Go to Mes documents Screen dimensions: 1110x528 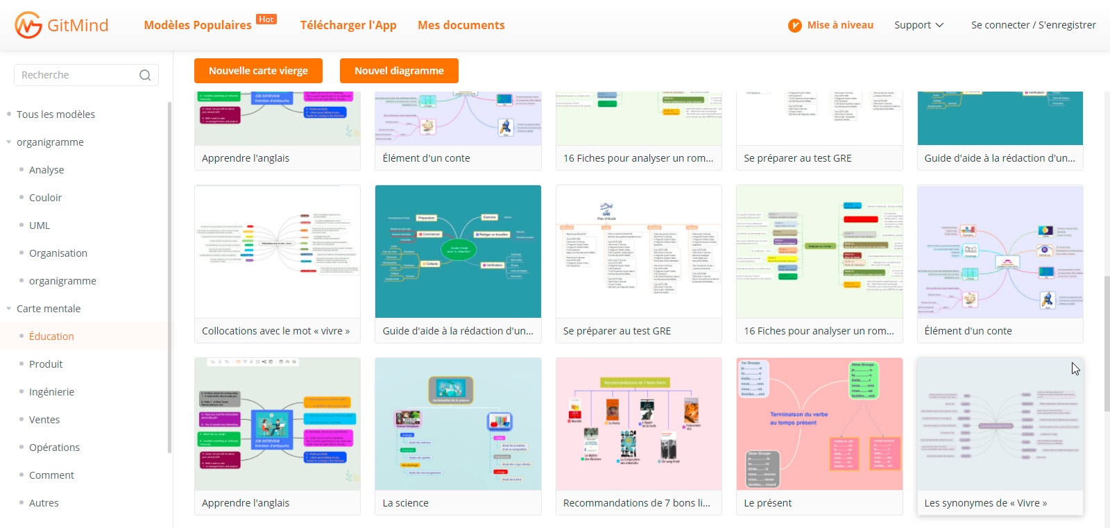(461, 25)
